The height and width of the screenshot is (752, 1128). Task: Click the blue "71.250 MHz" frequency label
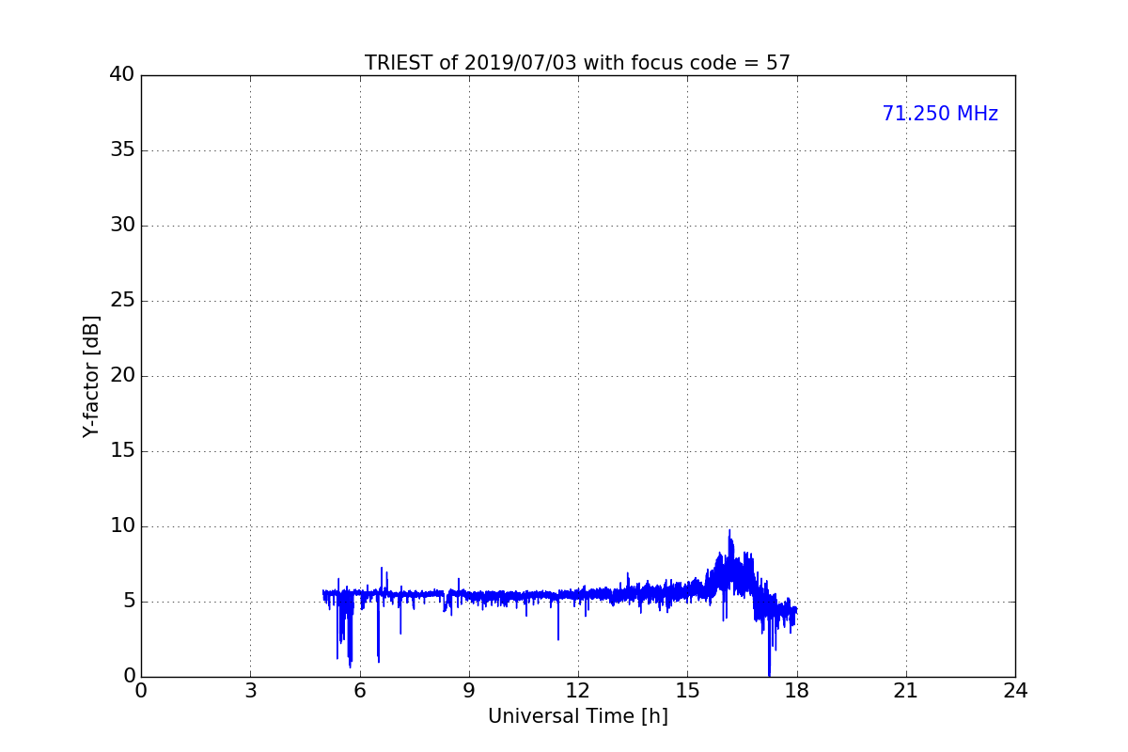[940, 114]
